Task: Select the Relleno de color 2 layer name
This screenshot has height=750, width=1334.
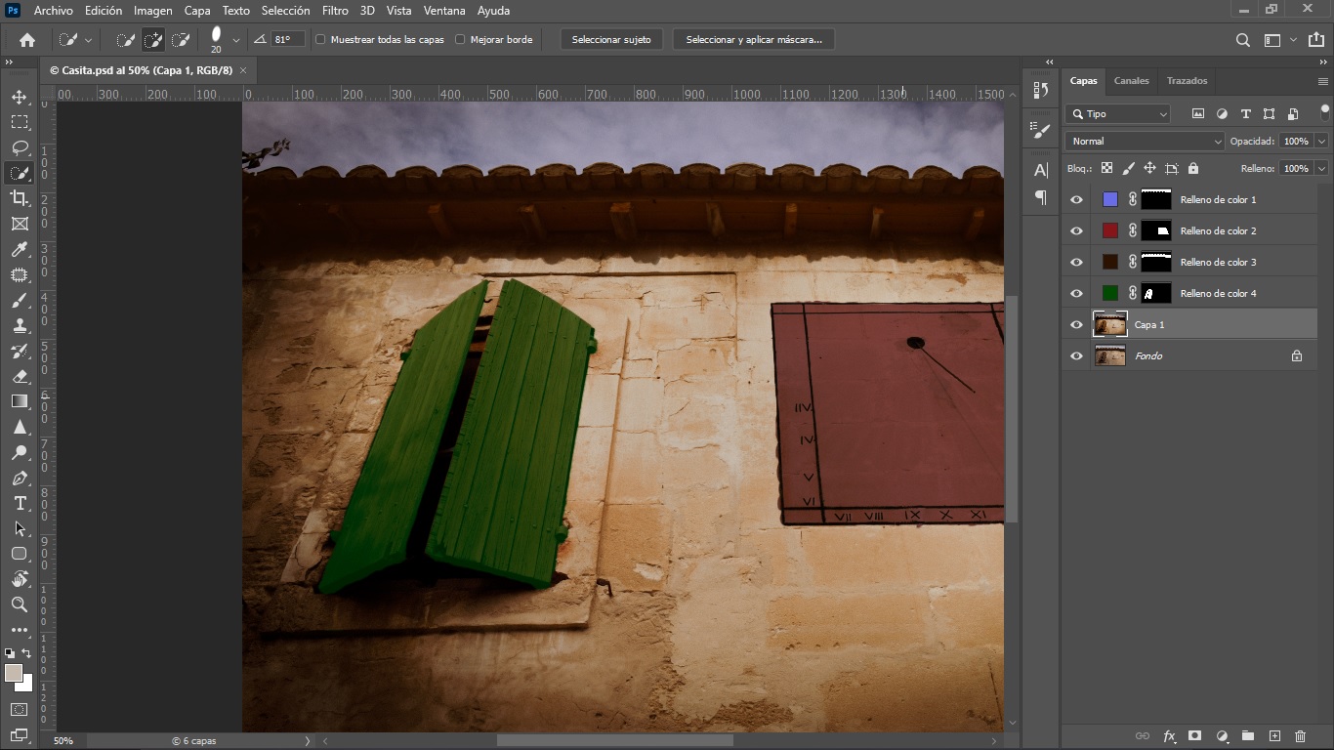Action: 1218,230
